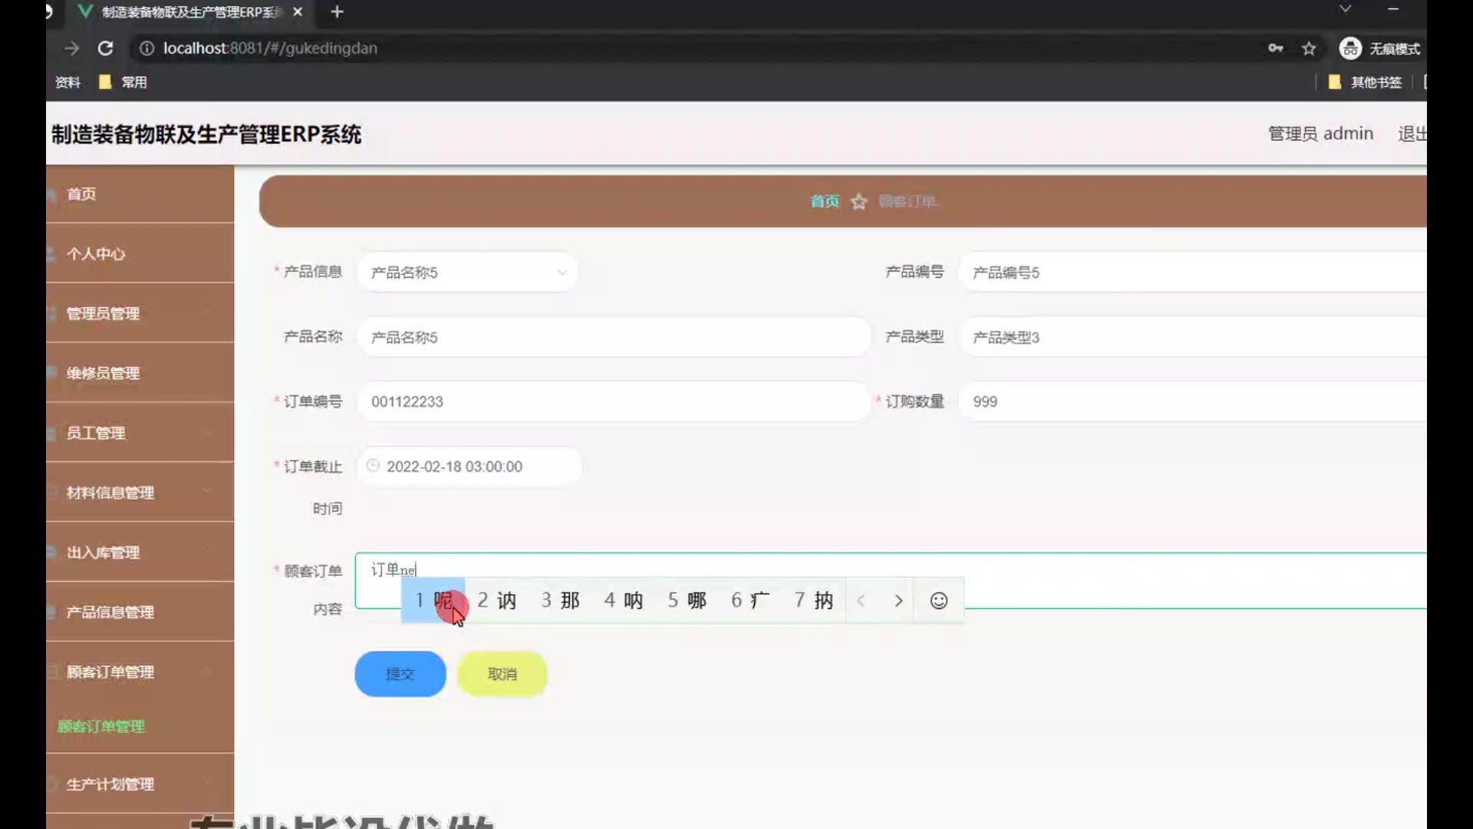Image resolution: width=1473 pixels, height=829 pixels.
Task: Click the browser reload icon
Action: (x=106, y=48)
